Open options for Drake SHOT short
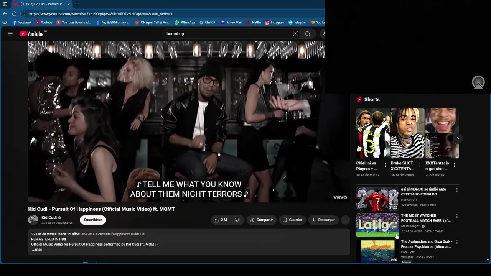The width and height of the screenshot is (491, 276). coord(420,165)
